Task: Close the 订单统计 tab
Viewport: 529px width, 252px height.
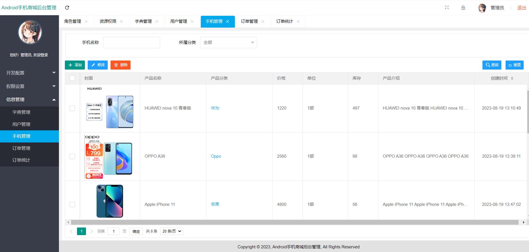Action: [298, 21]
